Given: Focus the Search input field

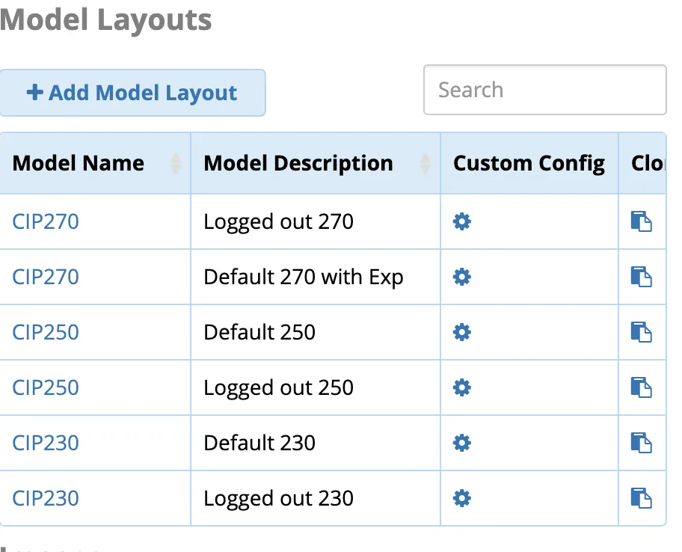Looking at the screenshot, I should point(544,90).
